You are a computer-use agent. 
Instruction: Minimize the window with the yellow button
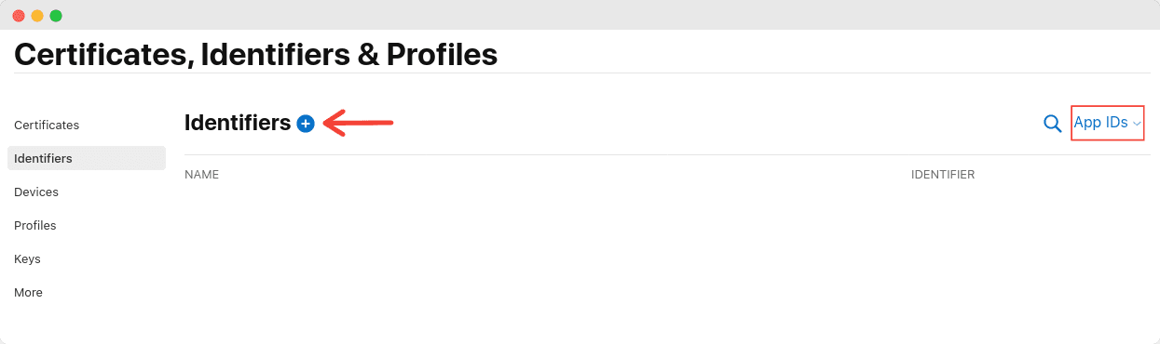[x=37, y=16]
